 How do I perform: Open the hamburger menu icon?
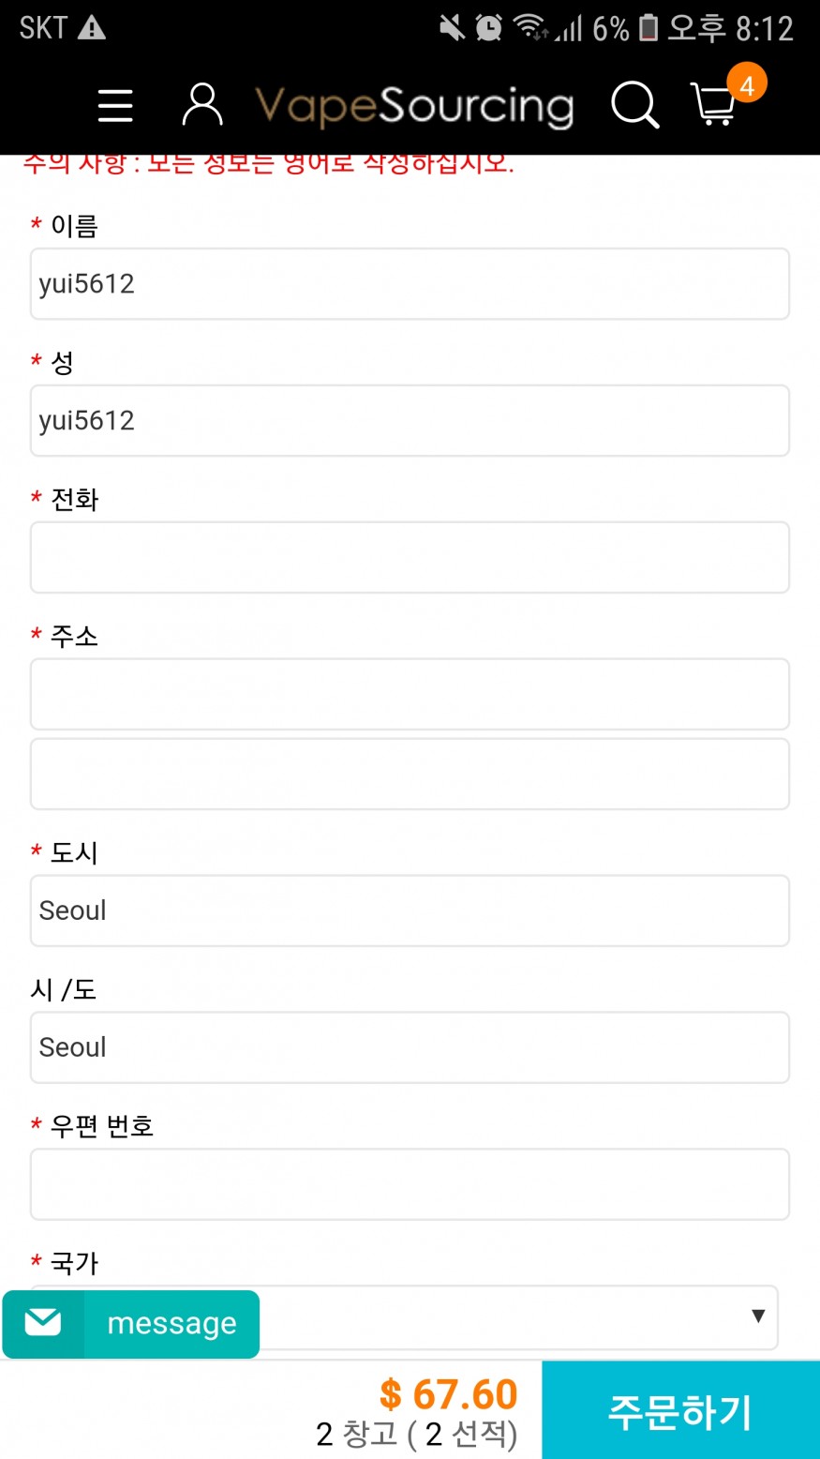coord(115,105)
